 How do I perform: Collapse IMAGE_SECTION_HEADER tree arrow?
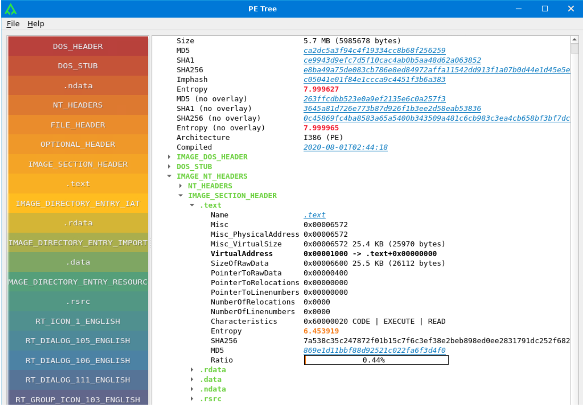coord(181,196)
